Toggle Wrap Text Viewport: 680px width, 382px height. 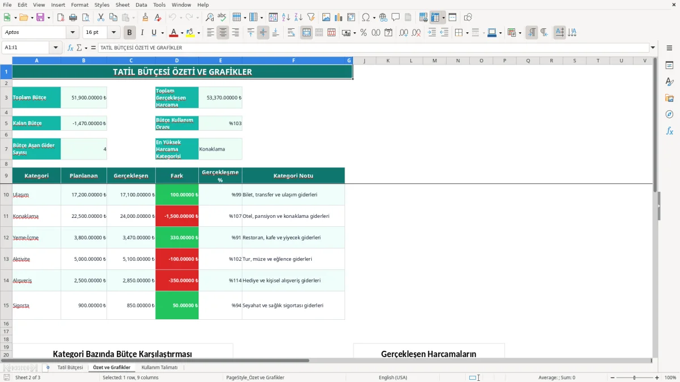[291, 33]
